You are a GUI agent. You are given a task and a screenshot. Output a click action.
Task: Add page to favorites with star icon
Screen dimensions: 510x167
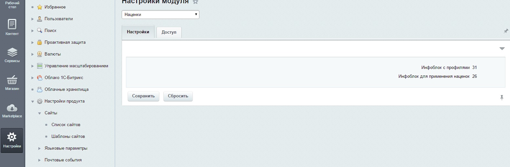(x=195, y=2)
